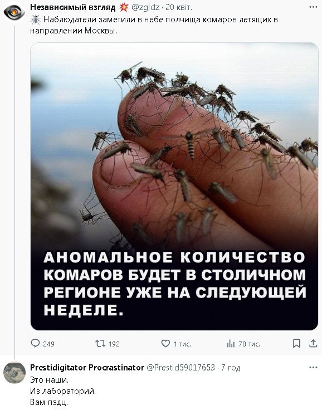Viewport: 322px width, 410px height.
Task: Share the post via the upload arrow icon
Action: tap(313, 343)
